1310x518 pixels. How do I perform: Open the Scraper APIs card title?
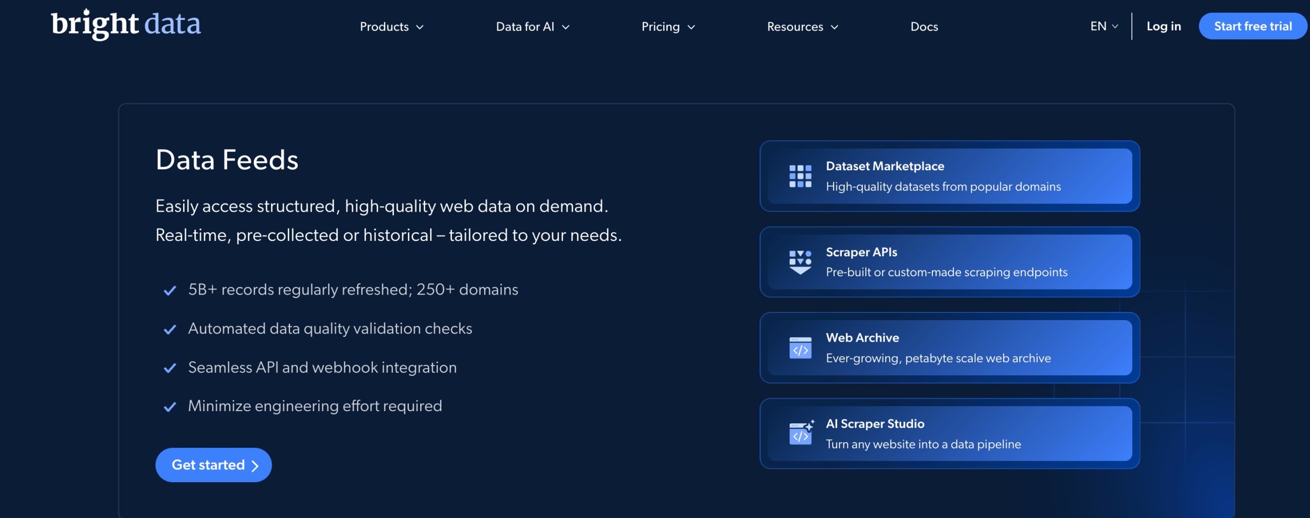coord(861,252)
